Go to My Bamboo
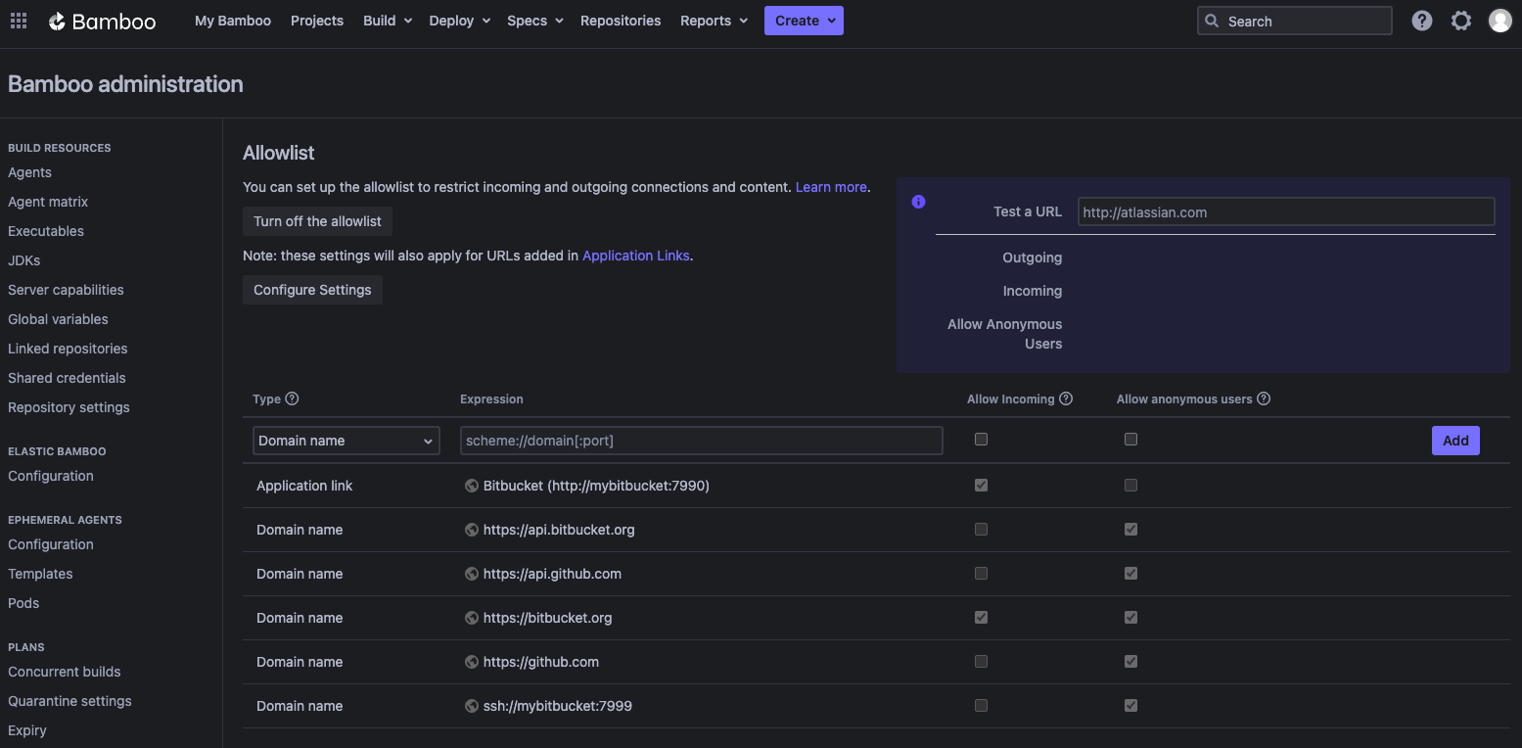 [233, 21]
